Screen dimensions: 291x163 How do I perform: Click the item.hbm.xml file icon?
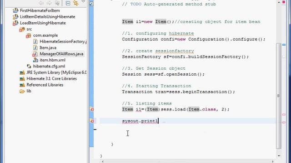[x=35, y=60]
